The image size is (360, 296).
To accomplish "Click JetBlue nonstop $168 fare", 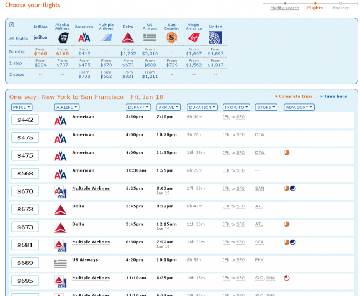I will pos(40,54).
